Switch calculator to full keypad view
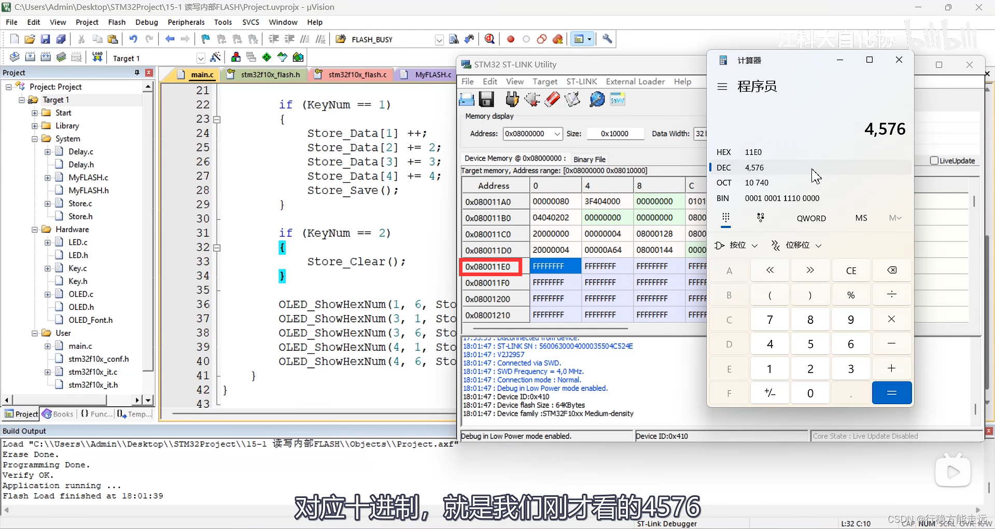The image size is (995, 529). pos(726,218)
